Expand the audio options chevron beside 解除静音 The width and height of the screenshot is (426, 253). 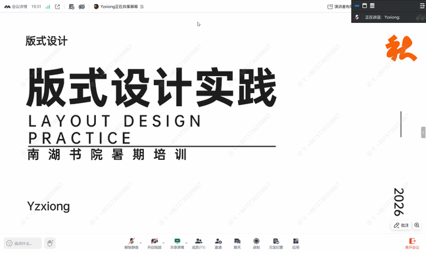click(x=141, y=243)
